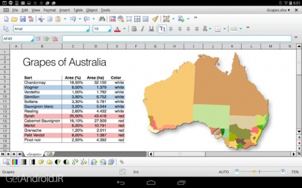
Task: Expand the redo history arrow
Action: tap(94, 19)
